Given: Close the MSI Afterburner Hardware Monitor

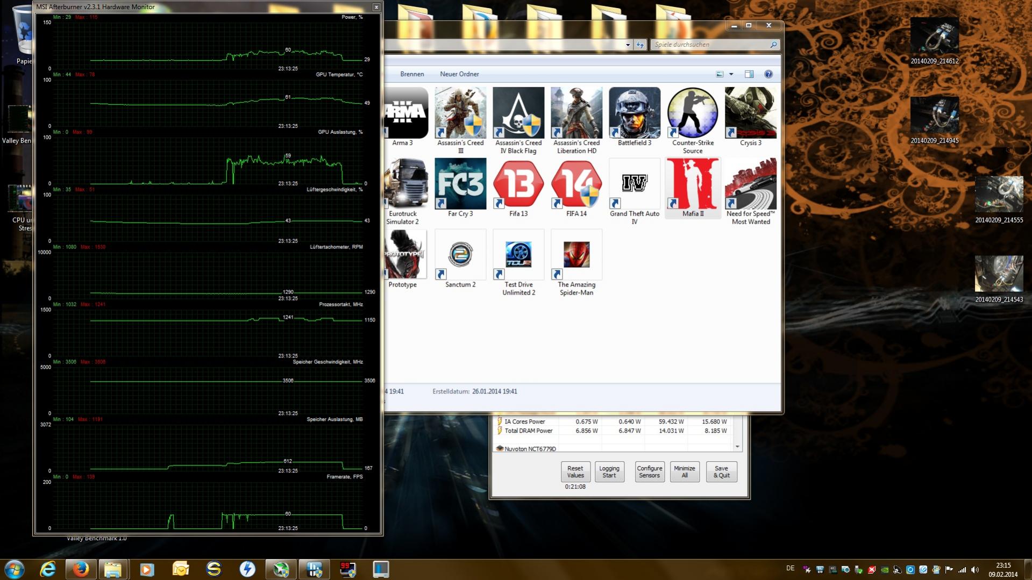Looking at the screenshot, I should (x=376, y=7).
